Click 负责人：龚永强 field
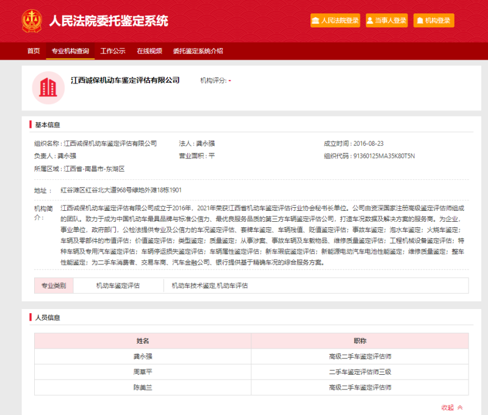488x415 pixels. 55,156
